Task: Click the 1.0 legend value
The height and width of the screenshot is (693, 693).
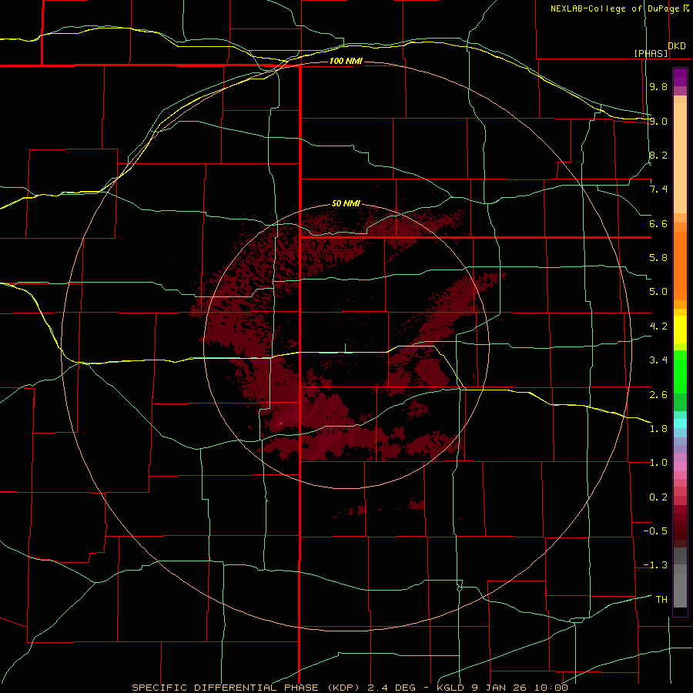Action: pos(658,463)
